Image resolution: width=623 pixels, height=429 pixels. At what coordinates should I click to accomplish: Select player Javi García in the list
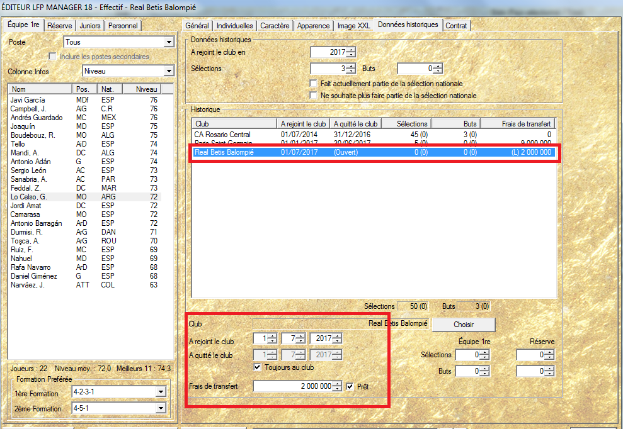85,100
